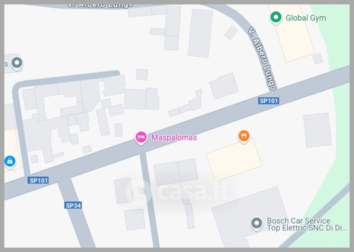Viewport: 354px width, 252px height.
Task: Click the vertical V. Albero Lungo street name
Action: click(262, 59)
